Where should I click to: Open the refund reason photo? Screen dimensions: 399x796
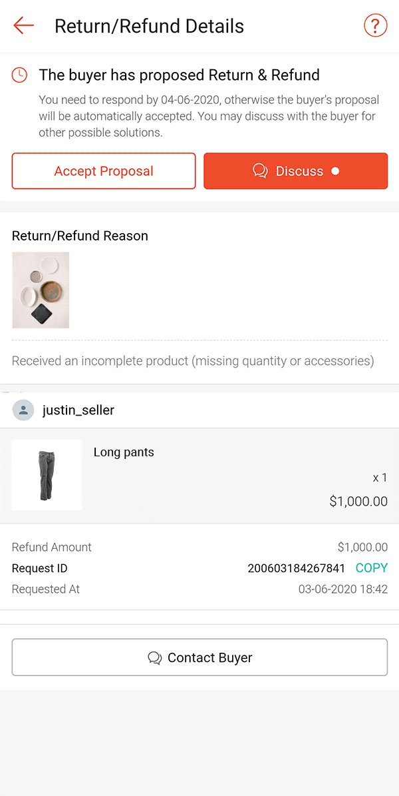click(41, 290)
